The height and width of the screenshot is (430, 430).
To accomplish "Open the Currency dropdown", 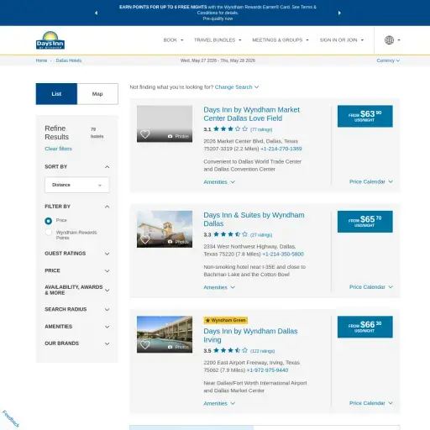I will point(388,60).
